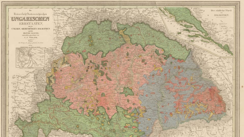Click the small inset map of Ofen and Pest
Viewport: 244px width, 137px height.
click(30, 58)
